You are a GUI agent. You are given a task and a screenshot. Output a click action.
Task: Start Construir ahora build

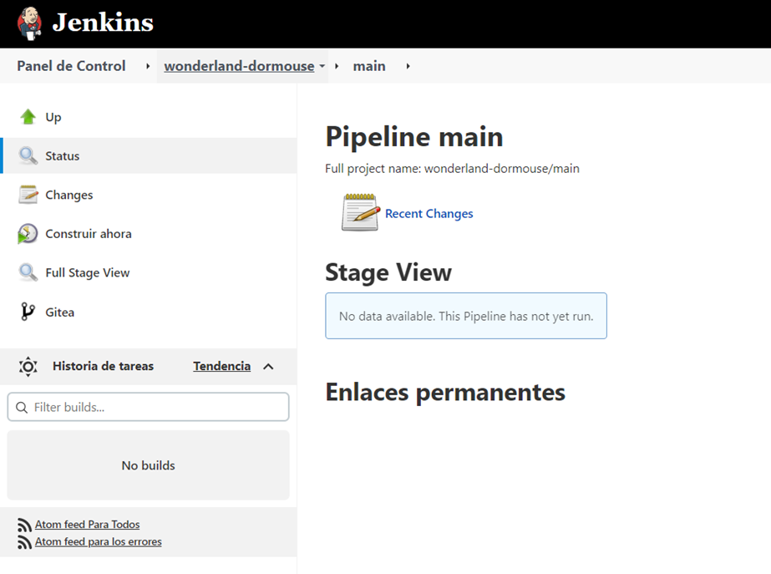tap(89, 234)
